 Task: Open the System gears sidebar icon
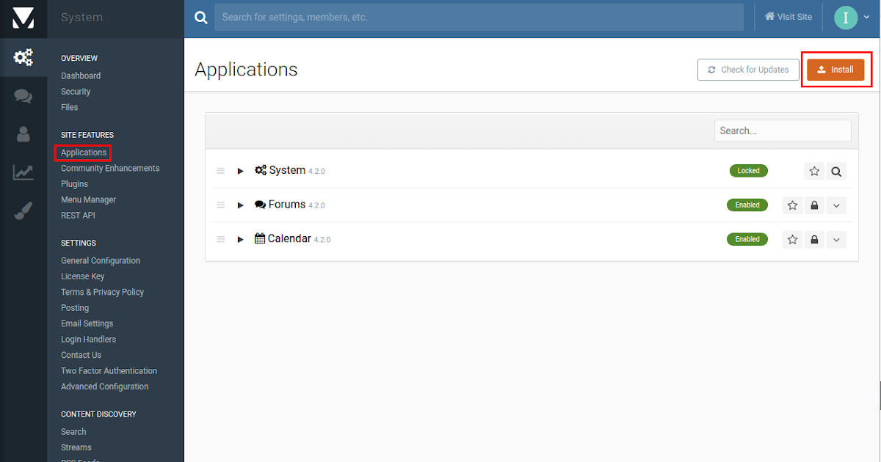tap(23, 57)
